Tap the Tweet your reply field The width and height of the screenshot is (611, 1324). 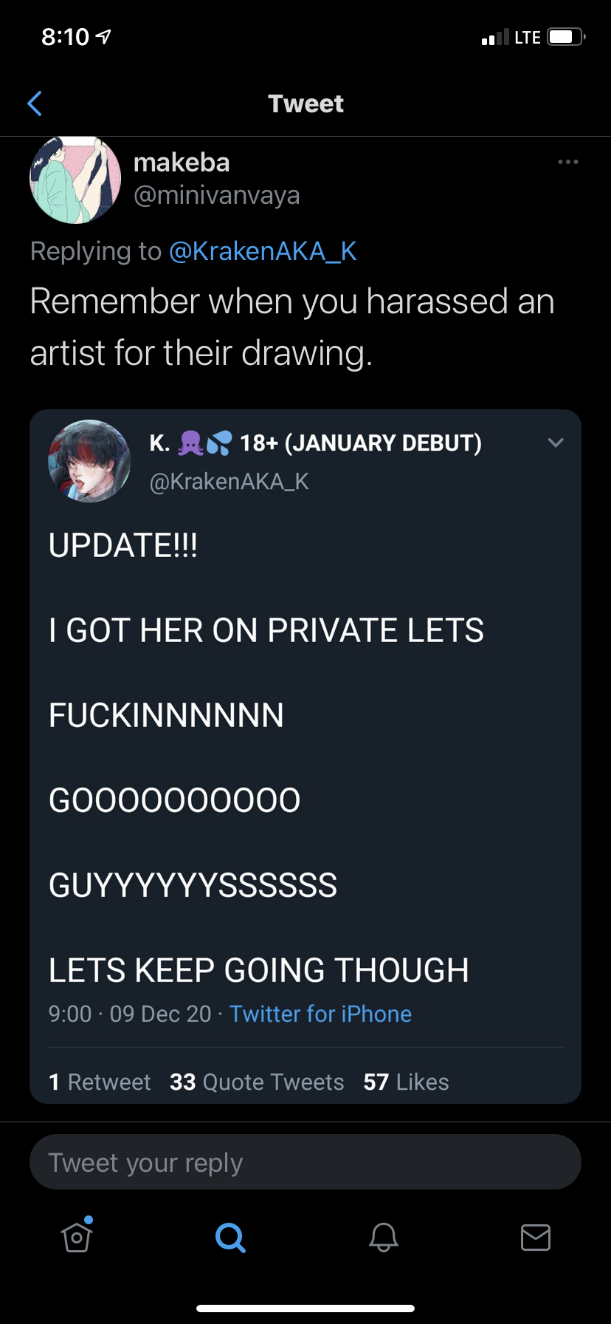(x=305, y=1162)
